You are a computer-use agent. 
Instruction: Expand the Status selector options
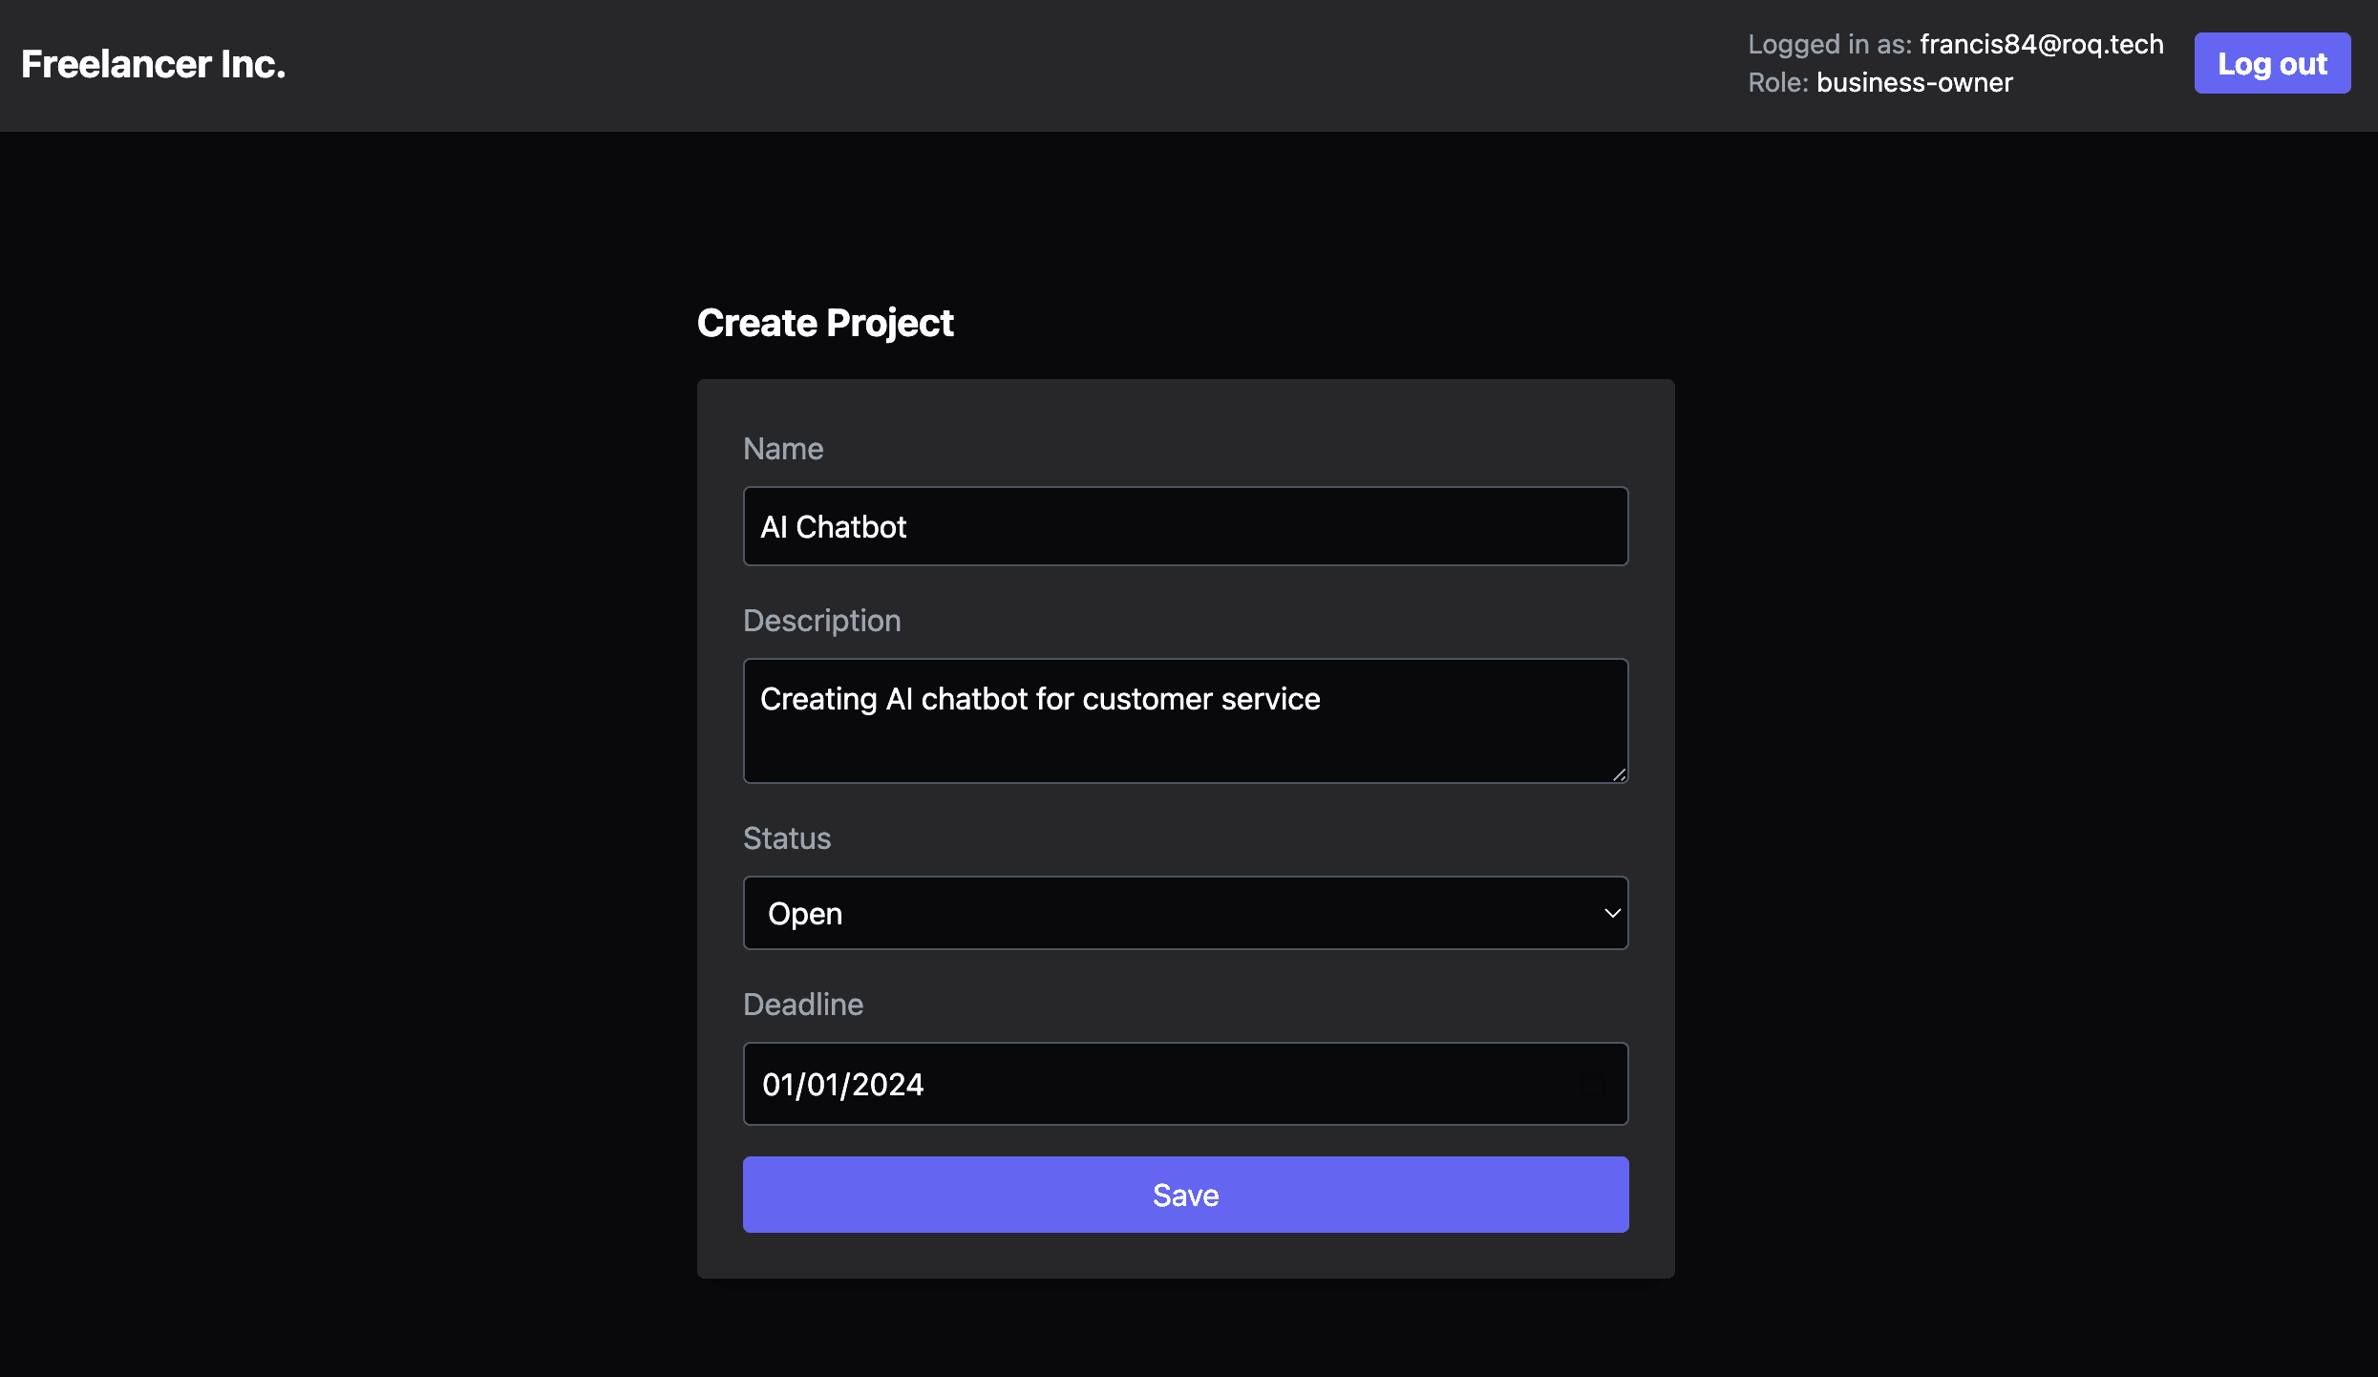click(x=1186, y=913)
